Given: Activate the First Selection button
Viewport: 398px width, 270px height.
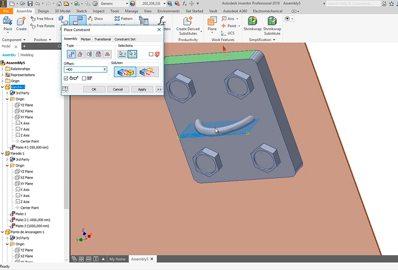Looking at the screenshot, I should tap(123, 54).
